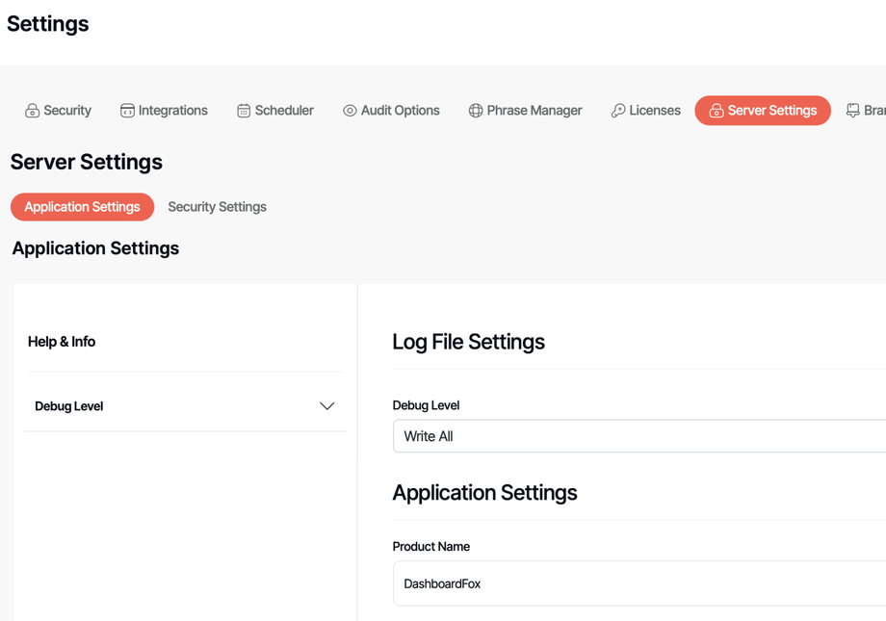Screen dimensions: 886x621
Task: Click the calendar icon beside Scheduler
Action: [244, 111]
